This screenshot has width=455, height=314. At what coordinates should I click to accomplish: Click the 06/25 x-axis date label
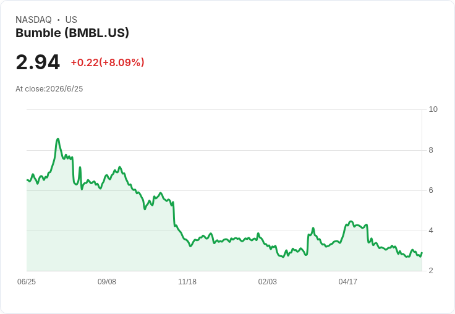click(27, 282)
